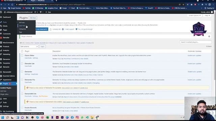Open Settings link under Elementor
This screenshot has height=121, width=216.
pos(27,74)
